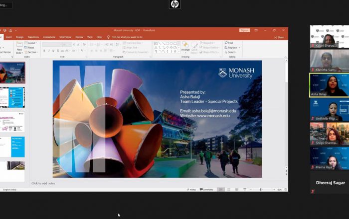This screenshot has height=219, width=349.
Task: Toggle the Notes pane in status bar
Action: coord(191,190)
